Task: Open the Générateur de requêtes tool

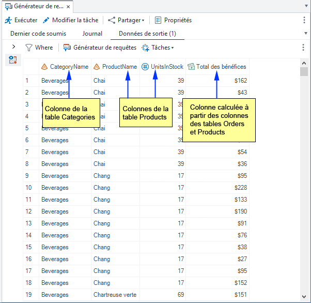Action: [100, 48]
